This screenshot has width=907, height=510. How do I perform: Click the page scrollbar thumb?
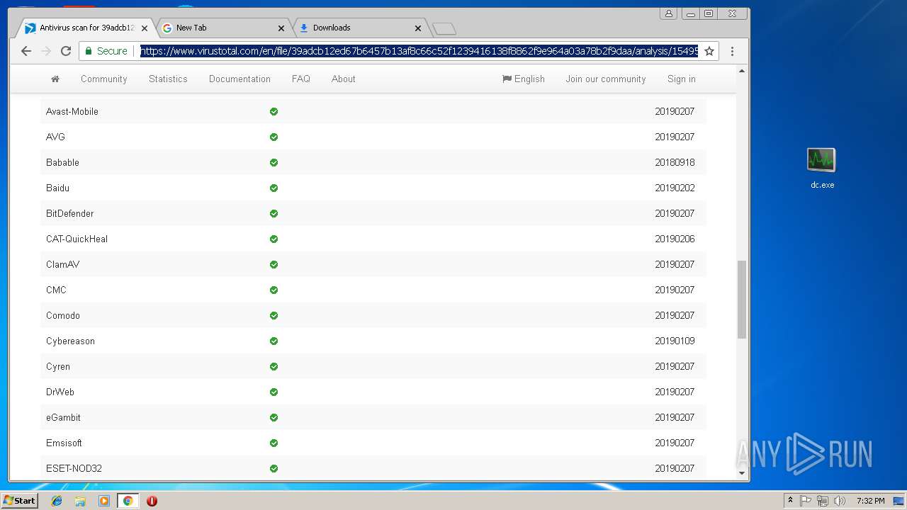click(742, 299)
